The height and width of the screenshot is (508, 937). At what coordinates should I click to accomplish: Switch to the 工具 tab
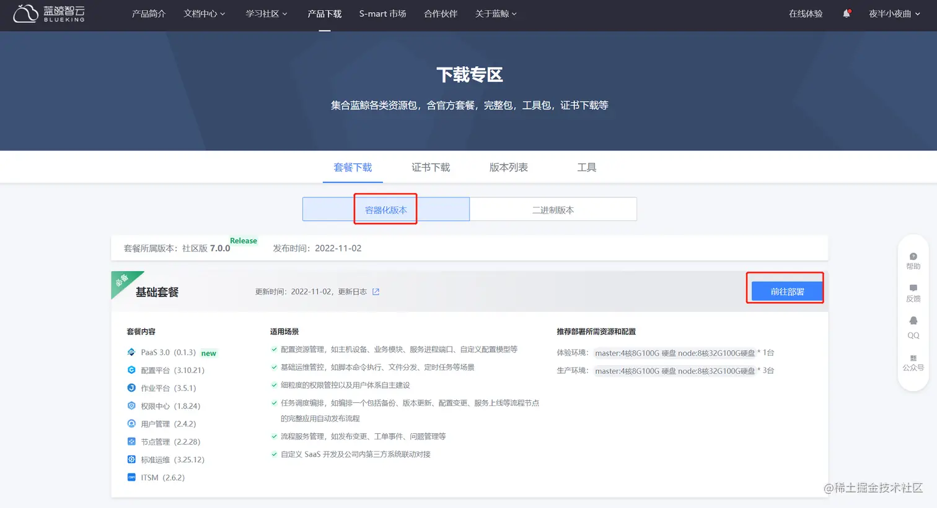(587, 168)
